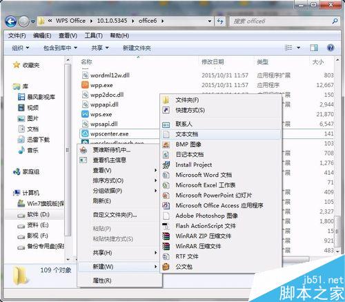Open the 共享 toolbar dropdown
The width and height of the screenshot is (345, 302).
tap(100, 48)
